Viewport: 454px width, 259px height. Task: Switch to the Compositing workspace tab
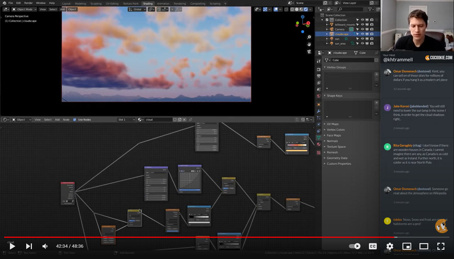pos(198,4)
